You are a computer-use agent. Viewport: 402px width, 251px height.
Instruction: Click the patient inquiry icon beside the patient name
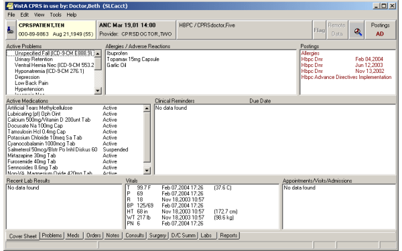(11, 30)
